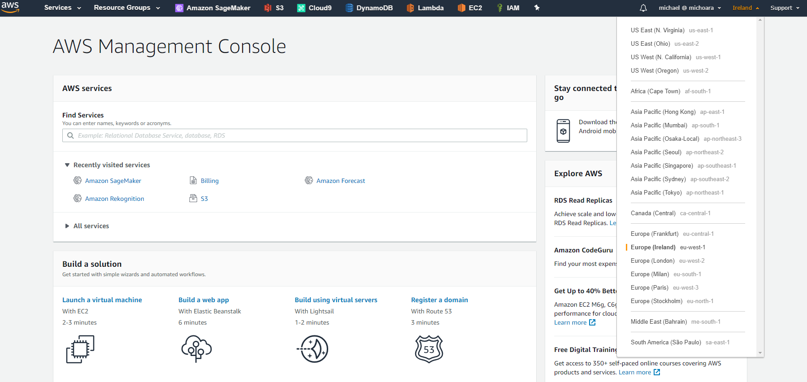
Task: Click external link icon next to EC2 Learn more
Action: (592, 322)
